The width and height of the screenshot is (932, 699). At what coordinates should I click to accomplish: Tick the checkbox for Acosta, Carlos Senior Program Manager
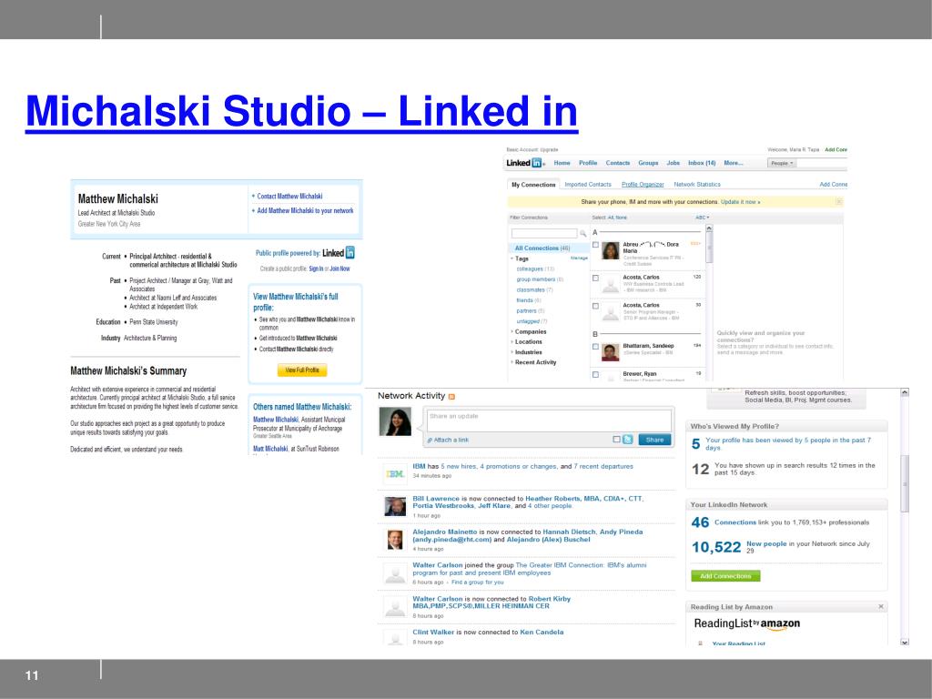[x=595, y=306]
